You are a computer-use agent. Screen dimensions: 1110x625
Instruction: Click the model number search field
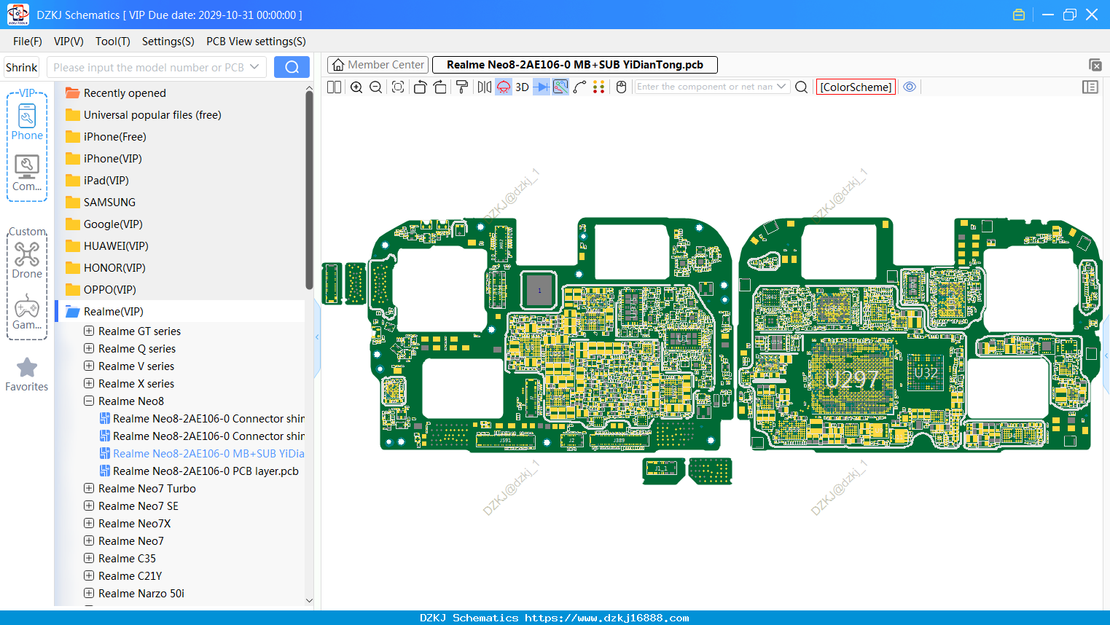149,68
